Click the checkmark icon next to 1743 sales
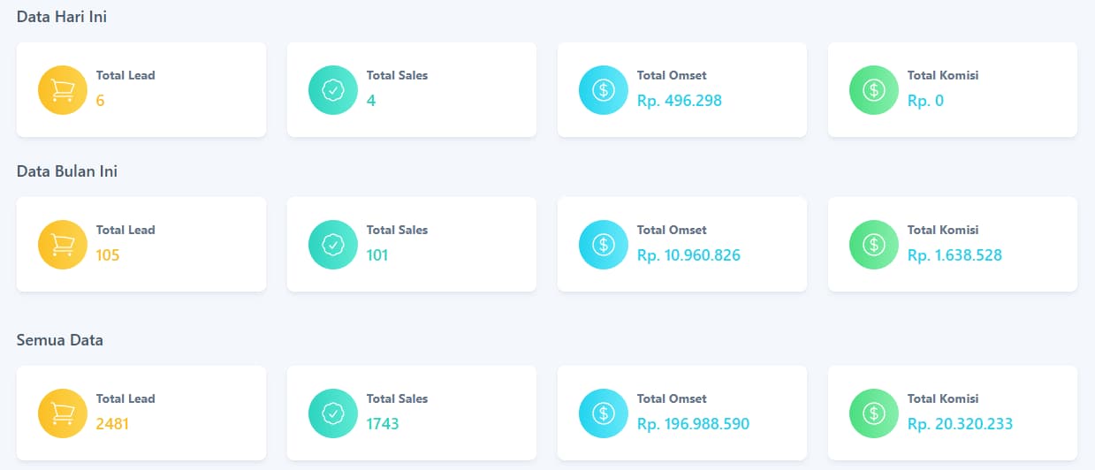Screen dimensions: 1095x470 click(333, 413)
